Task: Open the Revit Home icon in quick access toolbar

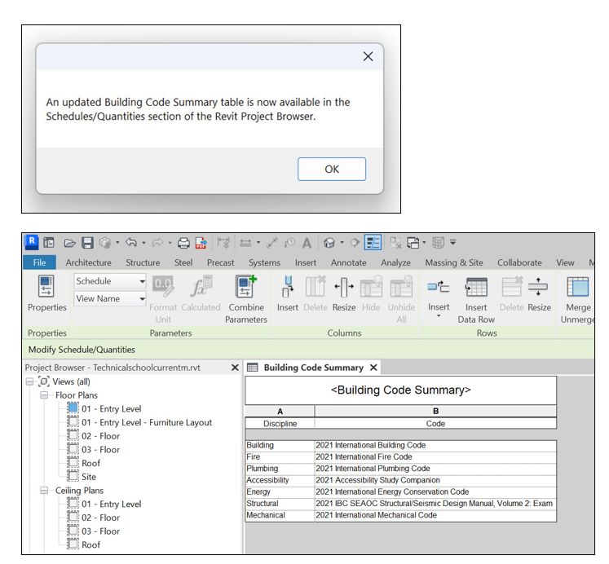Action: (49, 243)
